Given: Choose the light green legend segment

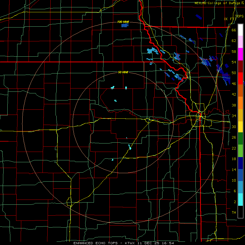Looking at the screenshot, I should pos(240,151).
